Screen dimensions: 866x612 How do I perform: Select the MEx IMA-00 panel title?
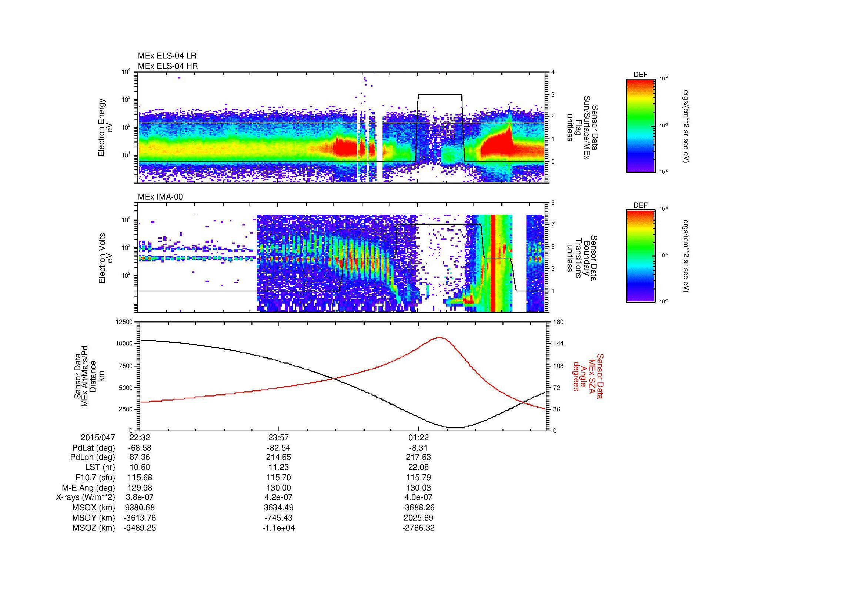(x=160, y=197)
